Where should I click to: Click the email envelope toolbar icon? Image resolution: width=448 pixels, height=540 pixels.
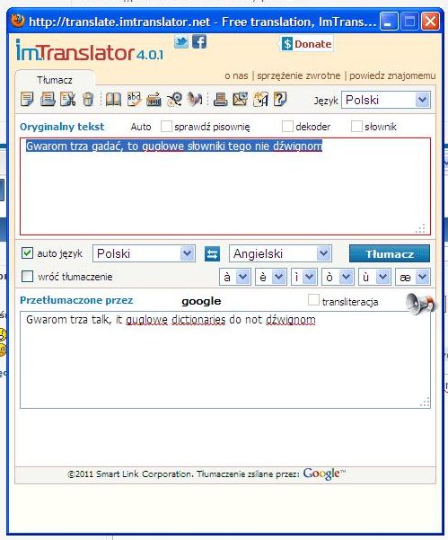click(x=241, y=100)
